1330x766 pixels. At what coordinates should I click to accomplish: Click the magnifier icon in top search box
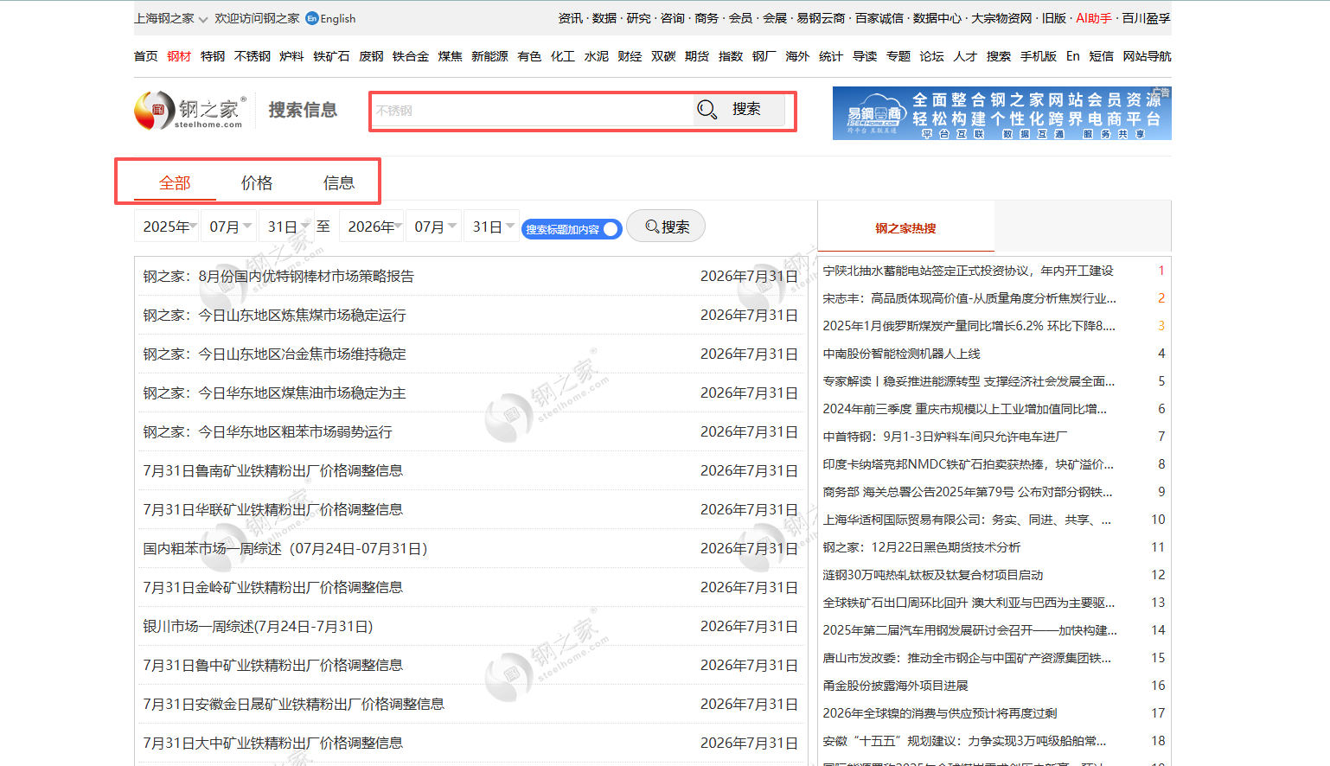(x=707, y=110)
